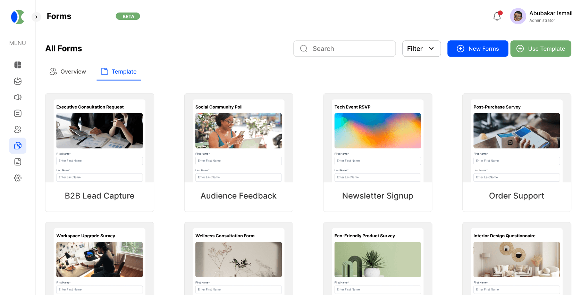Click First Name field in Interior Design Questionnaire
581x295 pixels.
click(516, 289)
